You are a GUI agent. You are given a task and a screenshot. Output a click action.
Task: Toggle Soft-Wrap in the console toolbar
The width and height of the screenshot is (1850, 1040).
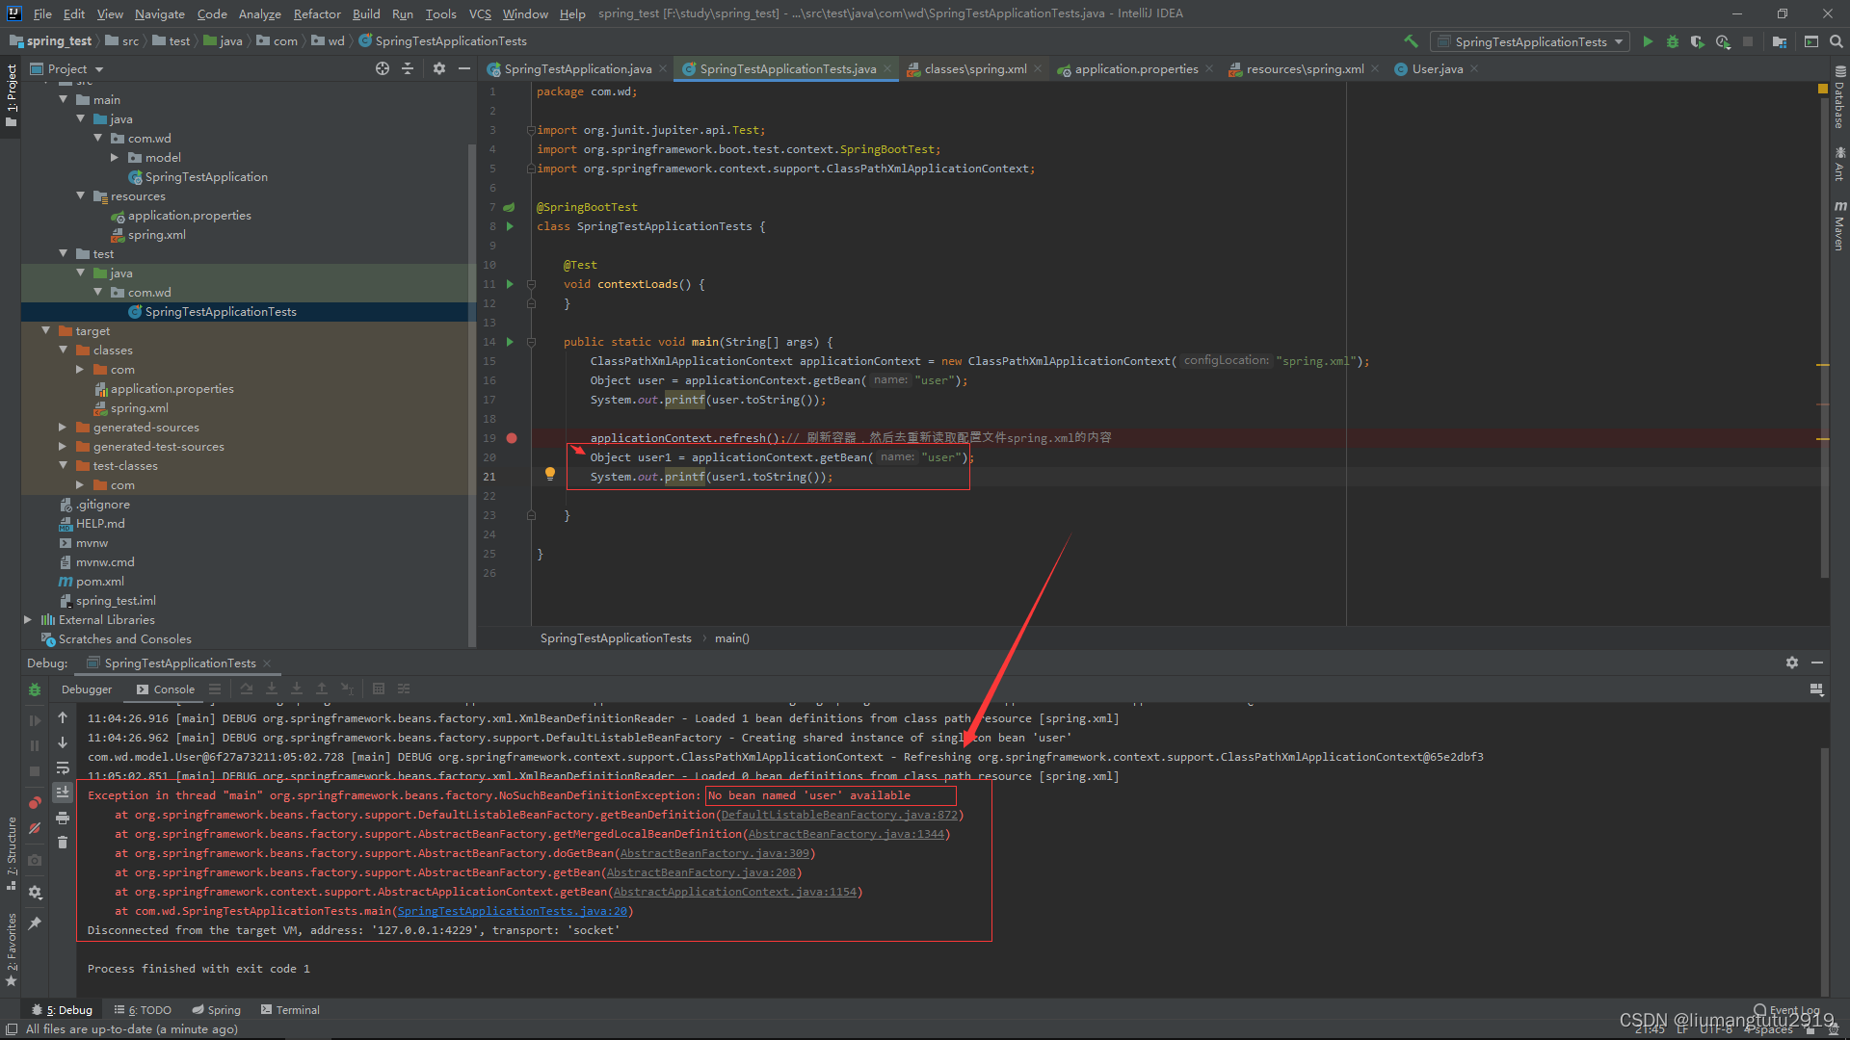[63, 767]
